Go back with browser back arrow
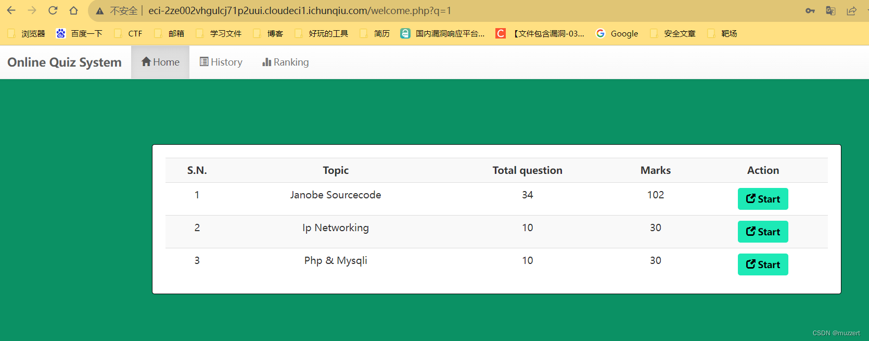869x341 pixels. point(11,10)
